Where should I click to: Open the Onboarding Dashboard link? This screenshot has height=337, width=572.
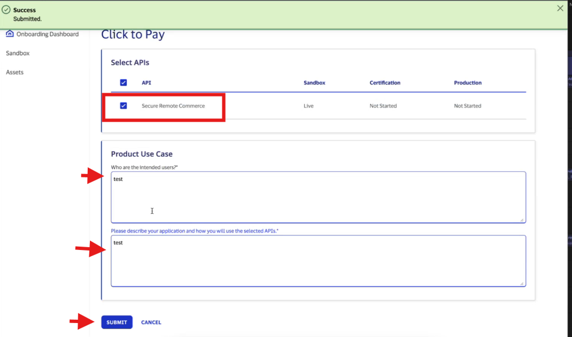(47, 33)
